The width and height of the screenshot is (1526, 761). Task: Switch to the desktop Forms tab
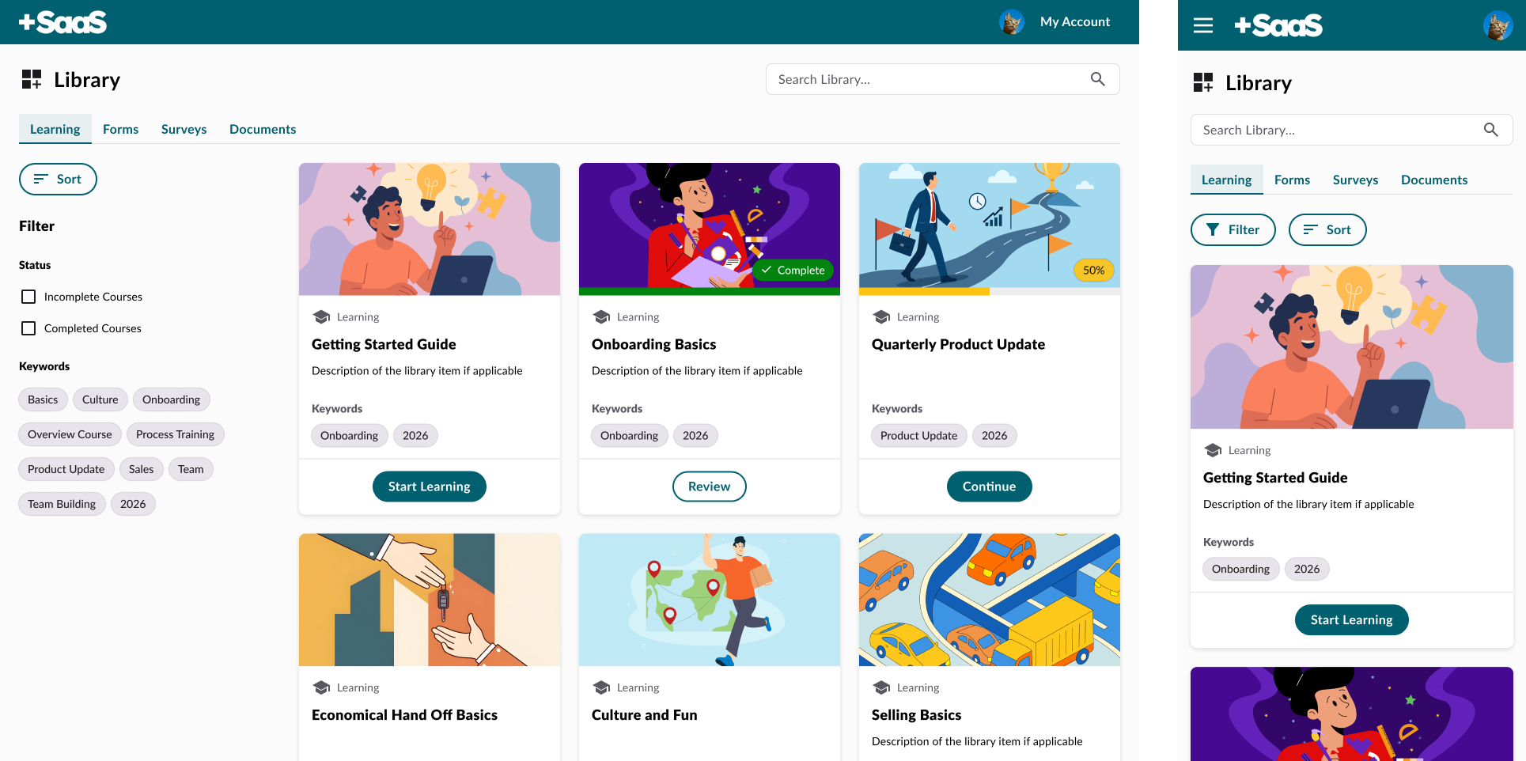[x=120, y=129]
